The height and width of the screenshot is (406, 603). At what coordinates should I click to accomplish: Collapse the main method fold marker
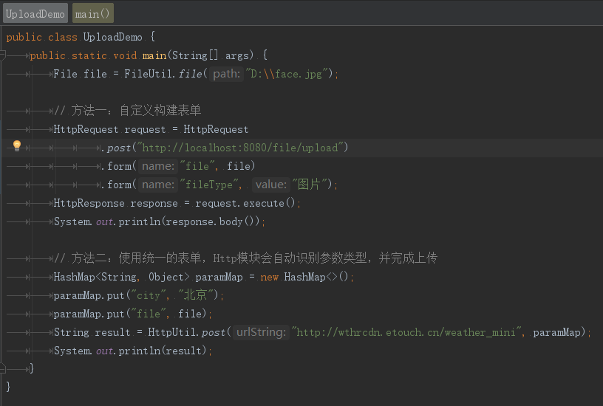pos(3,55)
